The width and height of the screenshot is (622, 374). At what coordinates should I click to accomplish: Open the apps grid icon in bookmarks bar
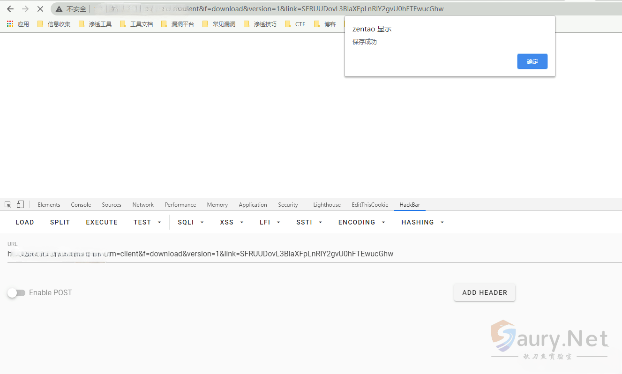[x=10, y=24]
